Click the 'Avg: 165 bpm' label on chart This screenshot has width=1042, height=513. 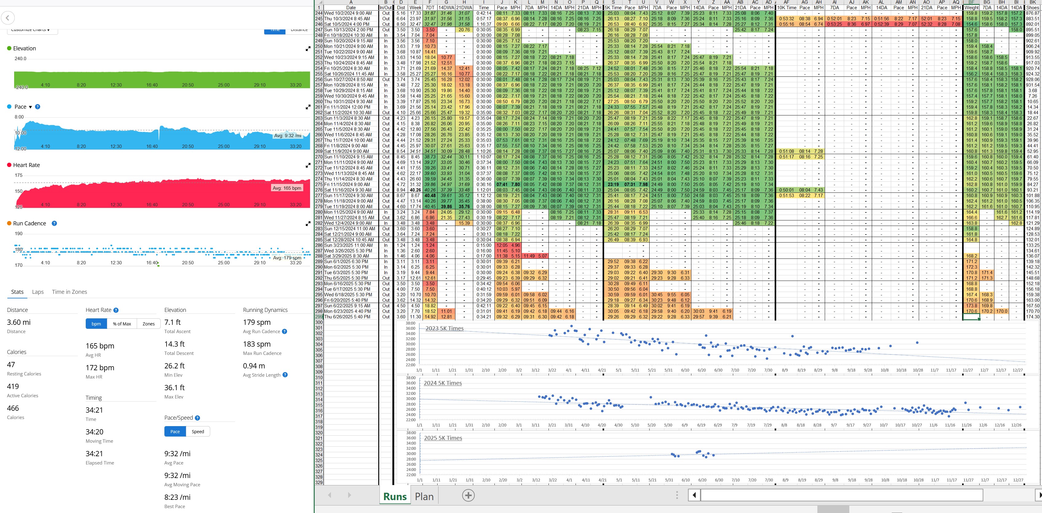[x=287, y=188]
